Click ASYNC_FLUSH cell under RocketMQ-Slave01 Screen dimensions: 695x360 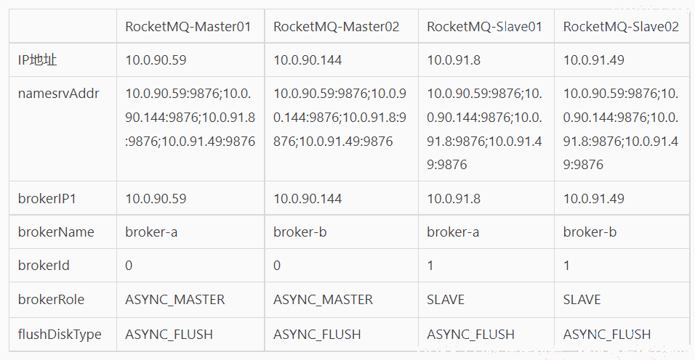(470, 334)
